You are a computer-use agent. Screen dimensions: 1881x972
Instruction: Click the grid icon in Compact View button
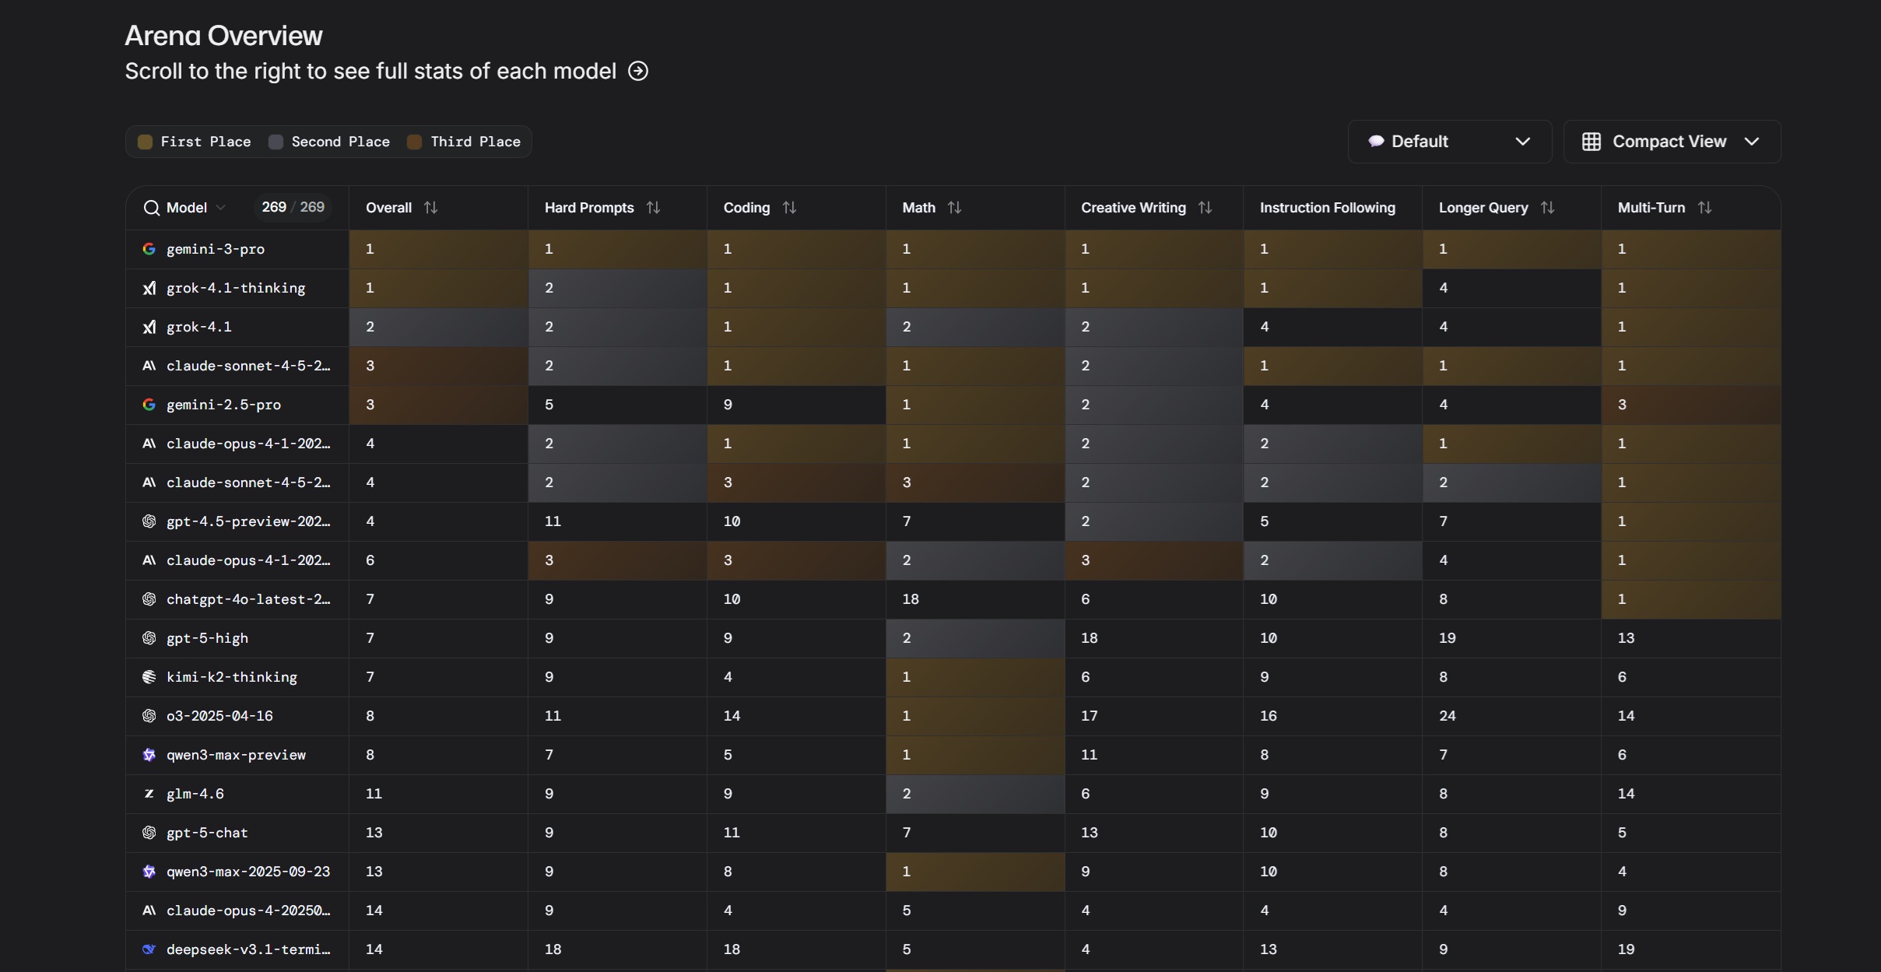1591,142
